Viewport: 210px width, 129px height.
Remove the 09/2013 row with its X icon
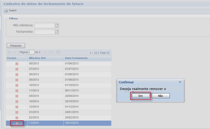[17, 80]
